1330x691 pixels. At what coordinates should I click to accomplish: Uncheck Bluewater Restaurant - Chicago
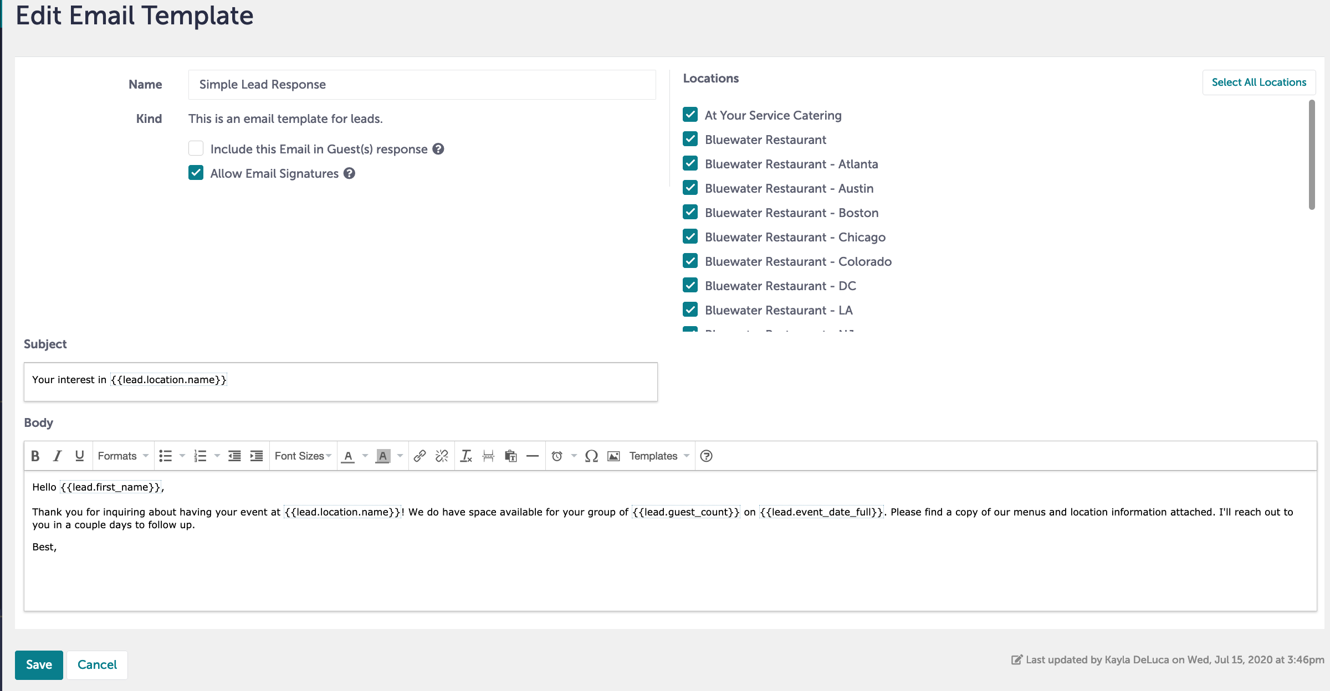point(690,236)
